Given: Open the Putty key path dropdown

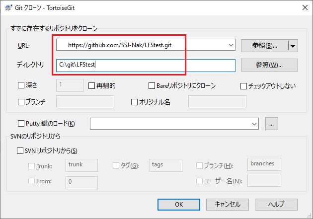Looking at the screenshot, I should (x=254, y=124).
